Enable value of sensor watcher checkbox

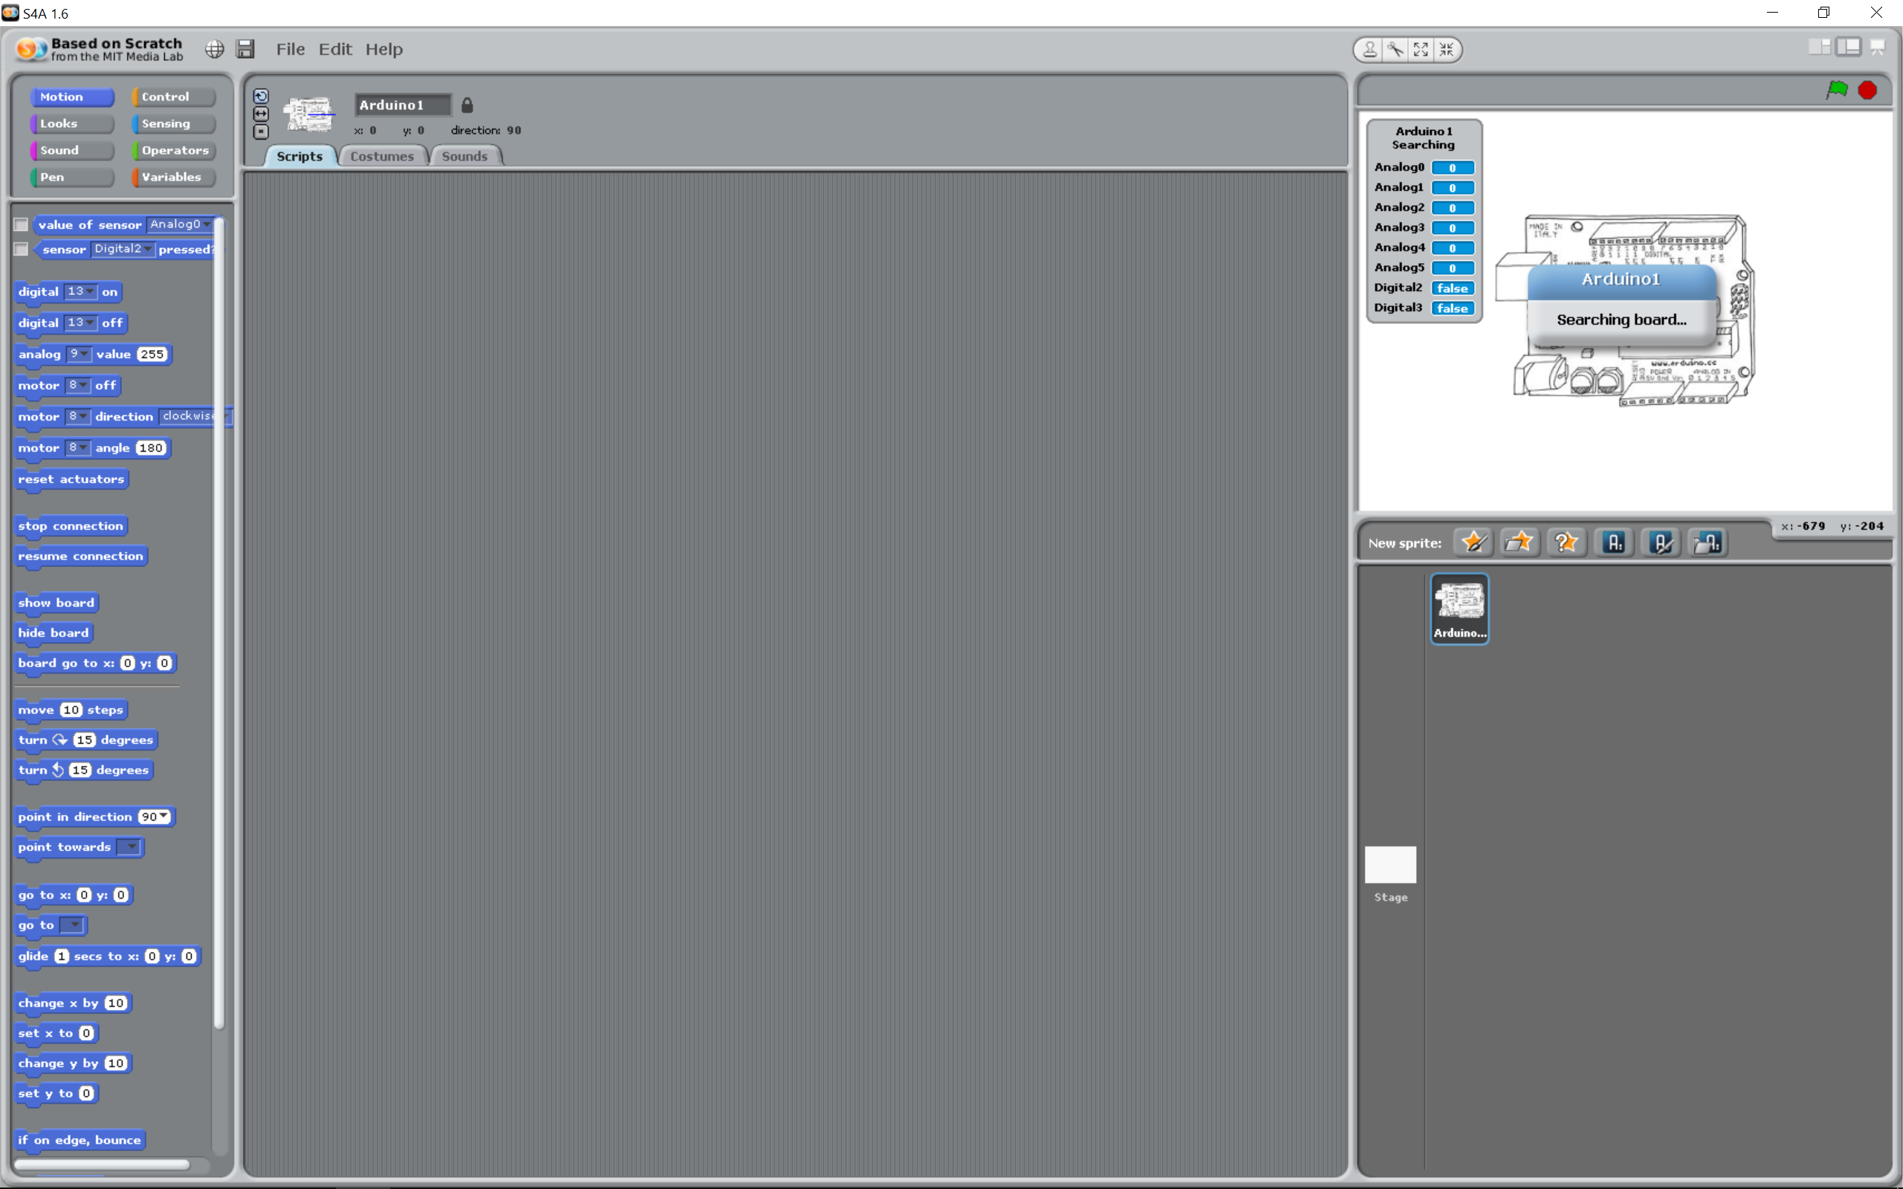[x=22, y=225]
